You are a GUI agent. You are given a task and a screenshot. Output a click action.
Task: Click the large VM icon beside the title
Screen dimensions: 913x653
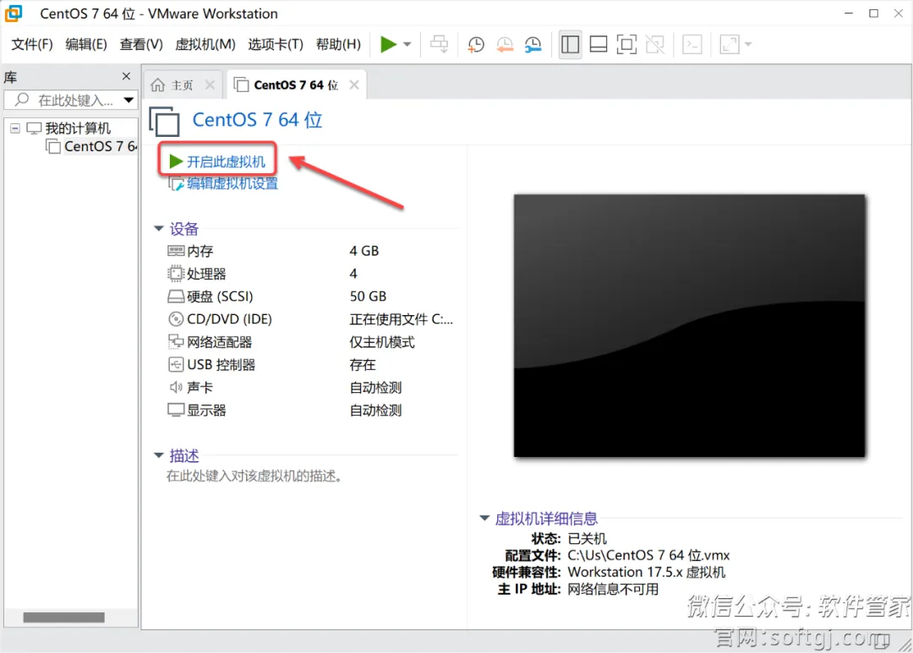click(165, 121)
